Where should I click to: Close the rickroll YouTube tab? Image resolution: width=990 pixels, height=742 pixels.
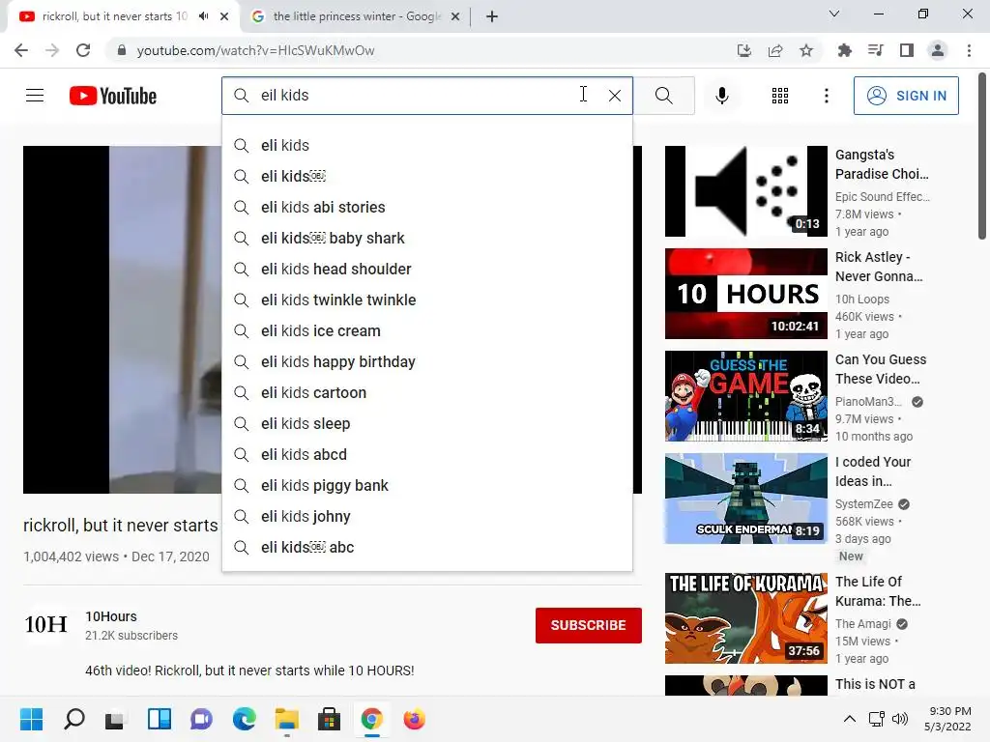coord(224,16)
